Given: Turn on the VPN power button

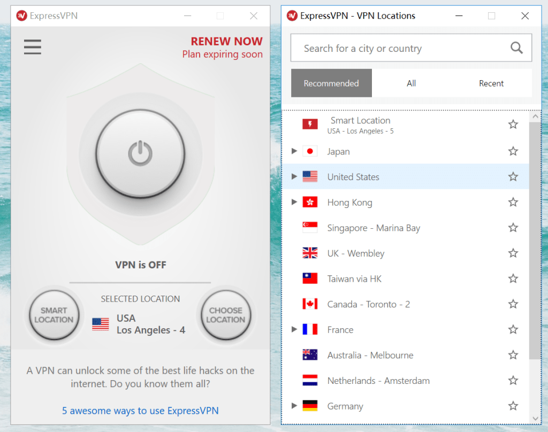Looking at the screenshot, I should tap(140, 153).
